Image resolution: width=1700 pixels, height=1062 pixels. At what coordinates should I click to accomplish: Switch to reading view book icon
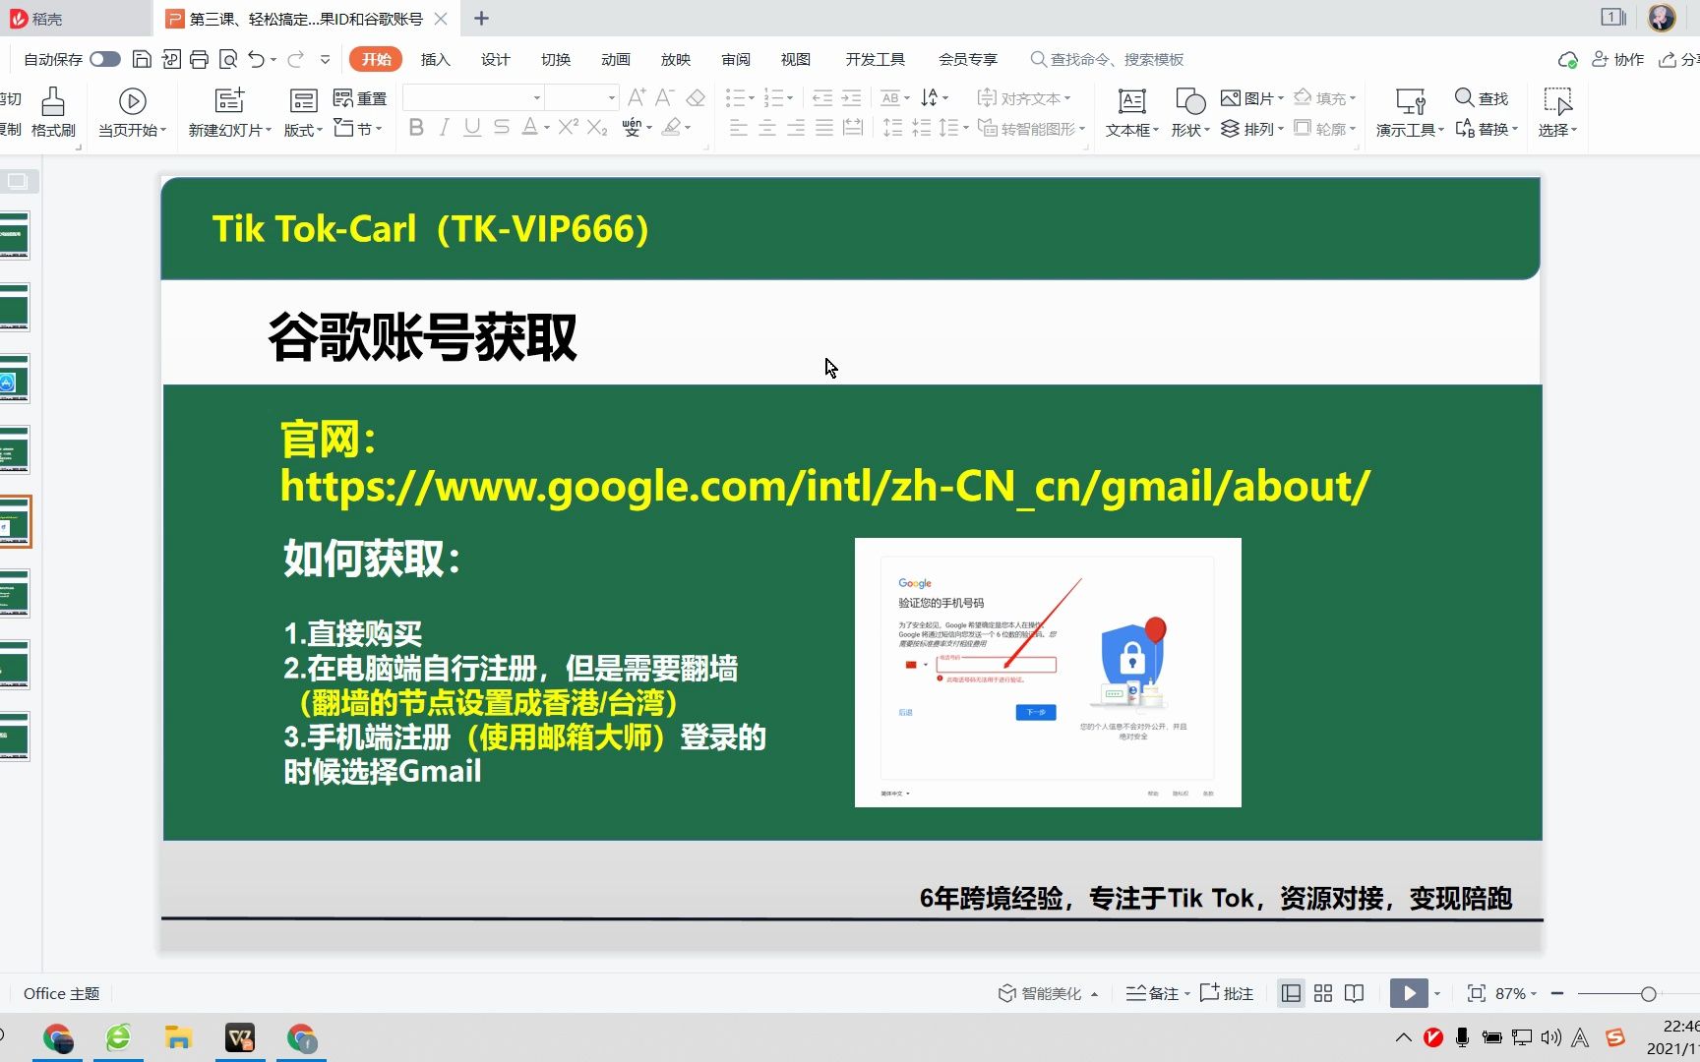(x=1355, y=993)
